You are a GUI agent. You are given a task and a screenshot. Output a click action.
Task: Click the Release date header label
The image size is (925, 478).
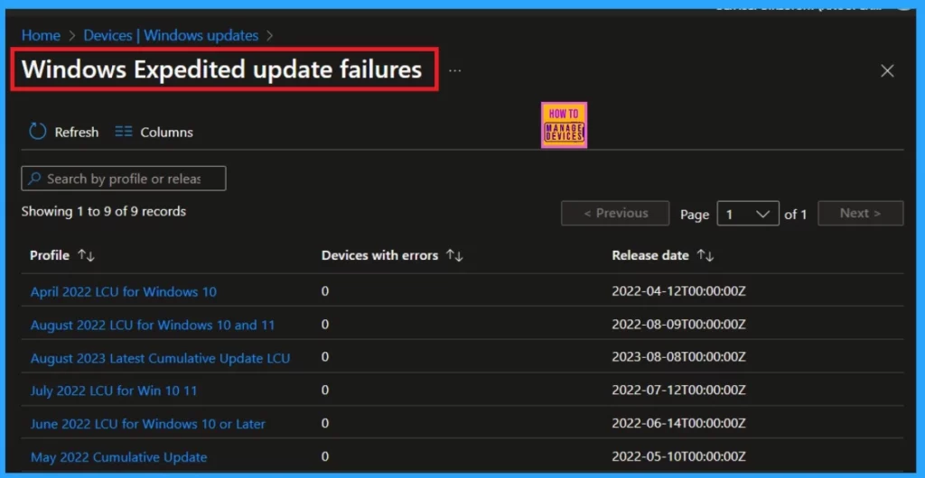point(650,255)
